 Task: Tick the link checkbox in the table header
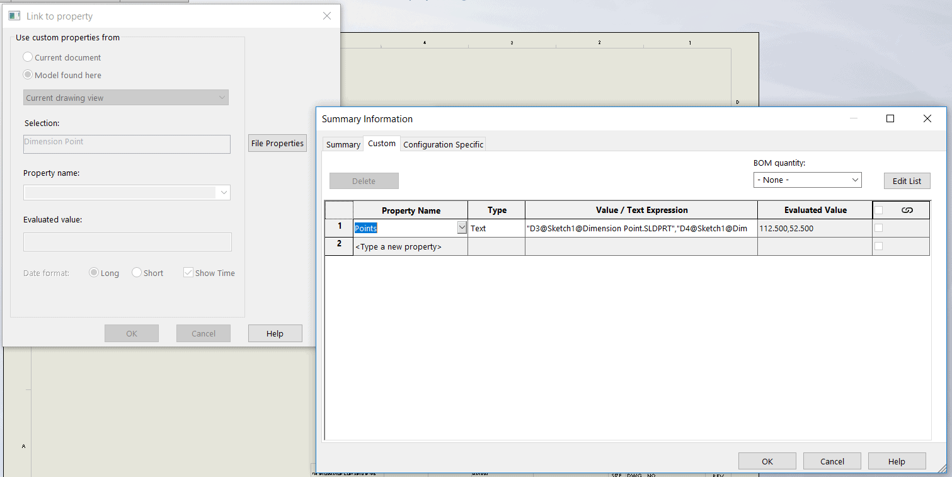click(x=879, y=210)
